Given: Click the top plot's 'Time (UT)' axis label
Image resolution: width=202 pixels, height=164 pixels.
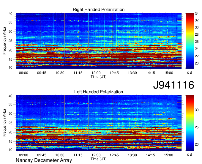Looking at the screenshot, I should [x=99, y=77].
